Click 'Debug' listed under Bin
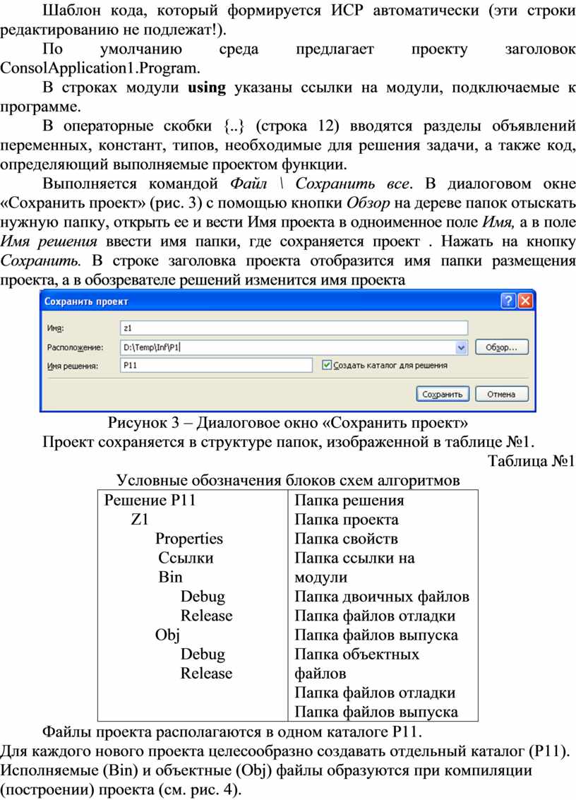The width and height of the screenshot is (576, 800). tap(203, 597)
